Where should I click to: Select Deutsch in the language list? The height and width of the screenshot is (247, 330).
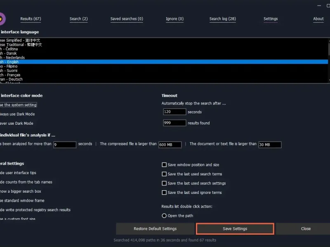point(164,79)
